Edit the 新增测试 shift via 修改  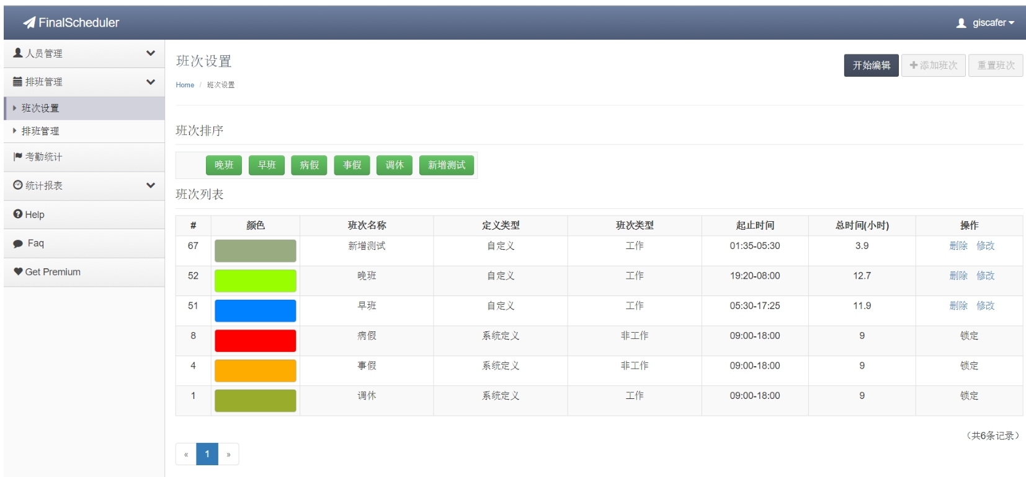coord(985,246)
